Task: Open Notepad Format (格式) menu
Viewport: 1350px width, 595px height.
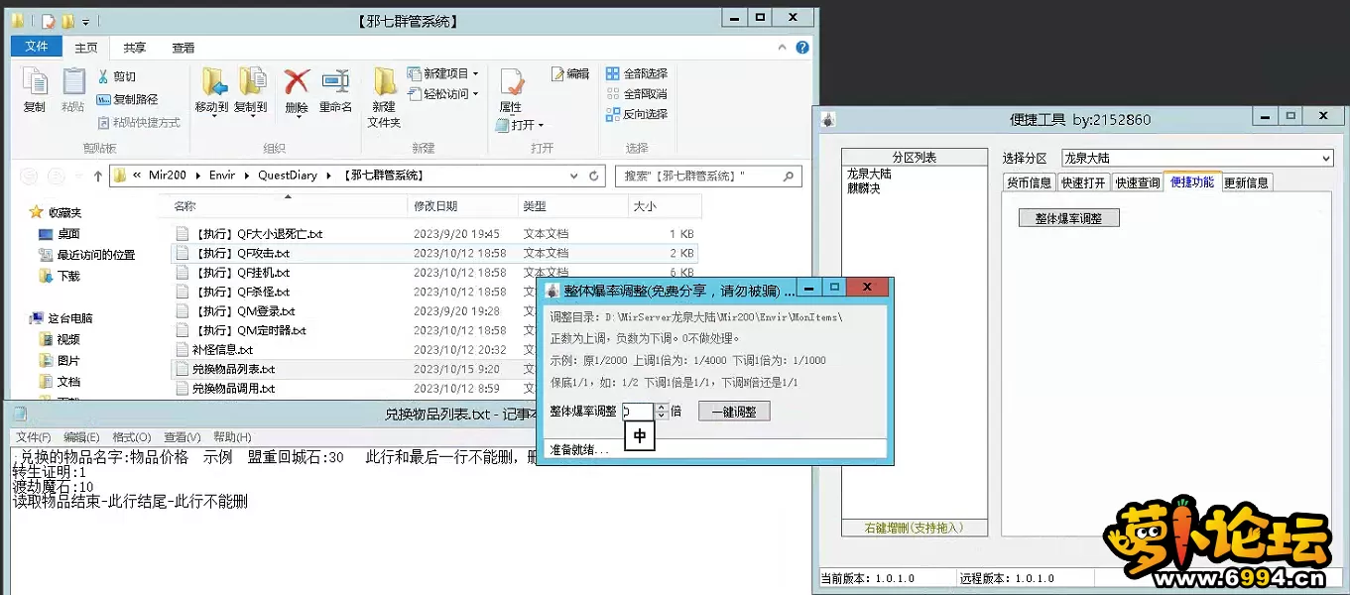Action: tap(132, 436)
